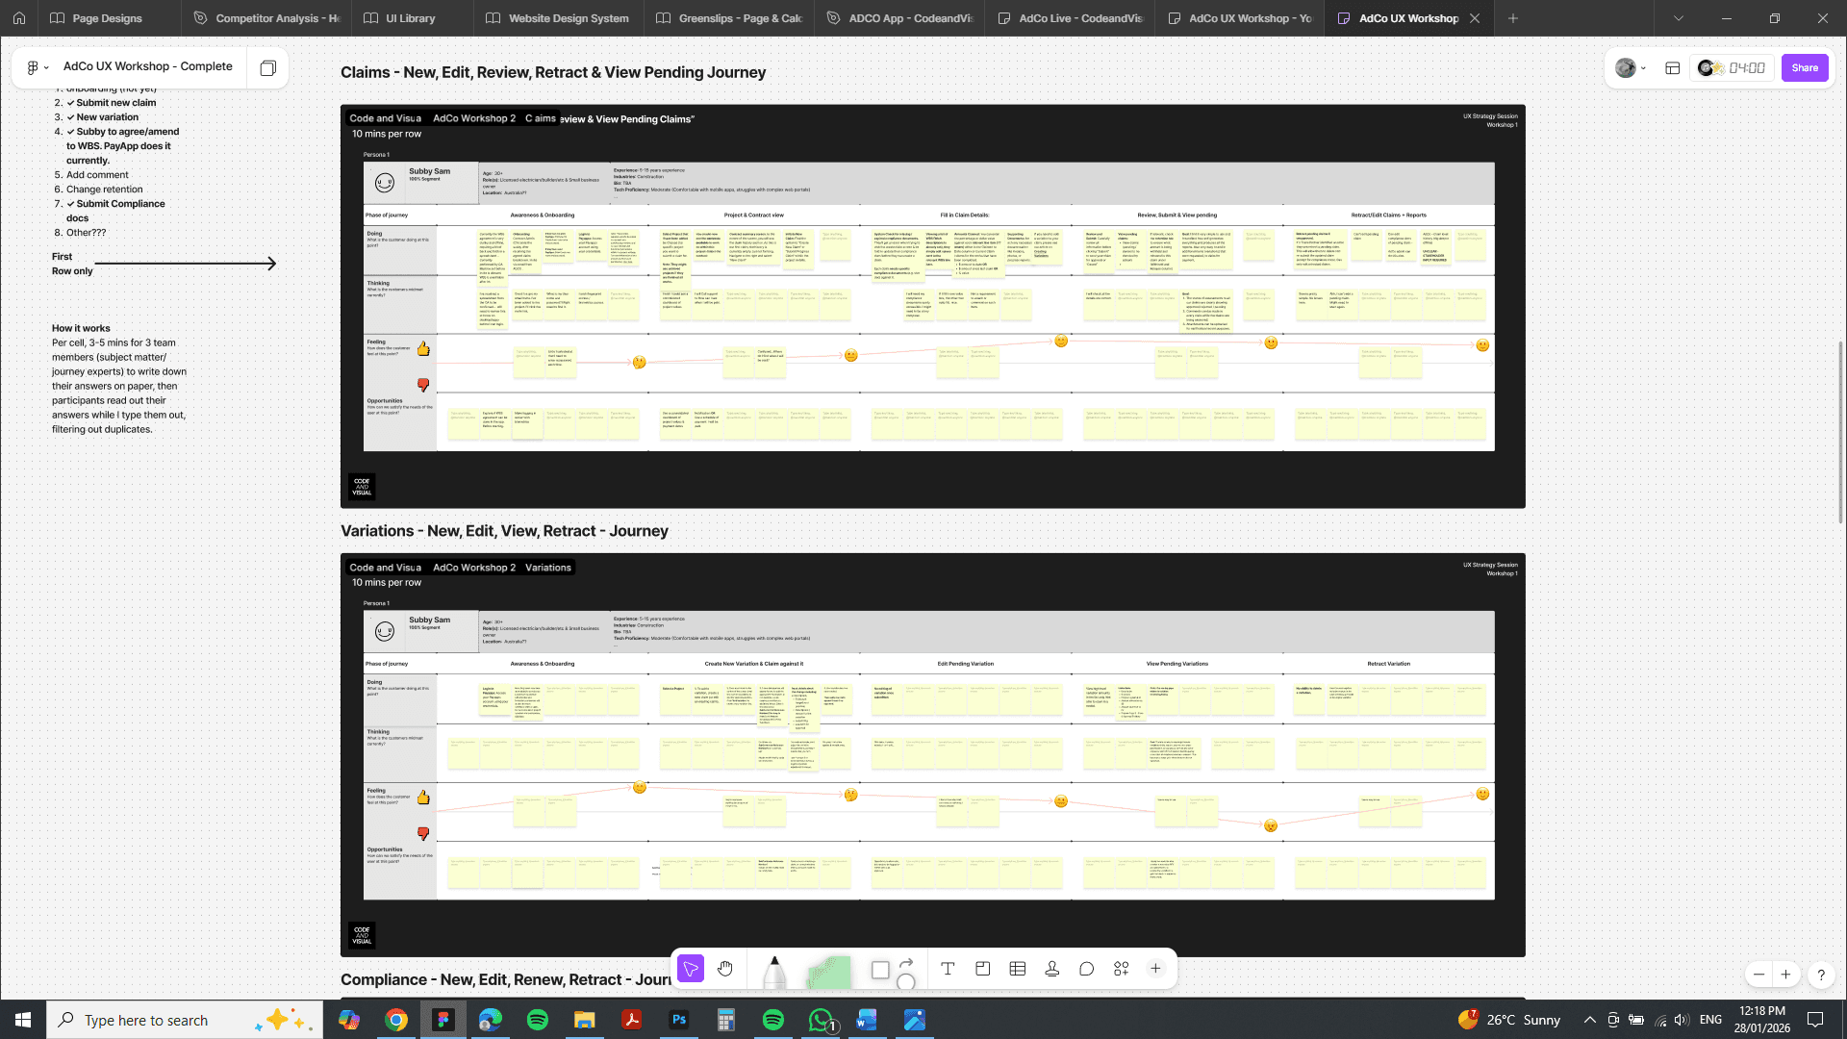Select the Comment tool
Image resolution: width=1847 pixels, height=1039 pixels.
[1087, 969]
